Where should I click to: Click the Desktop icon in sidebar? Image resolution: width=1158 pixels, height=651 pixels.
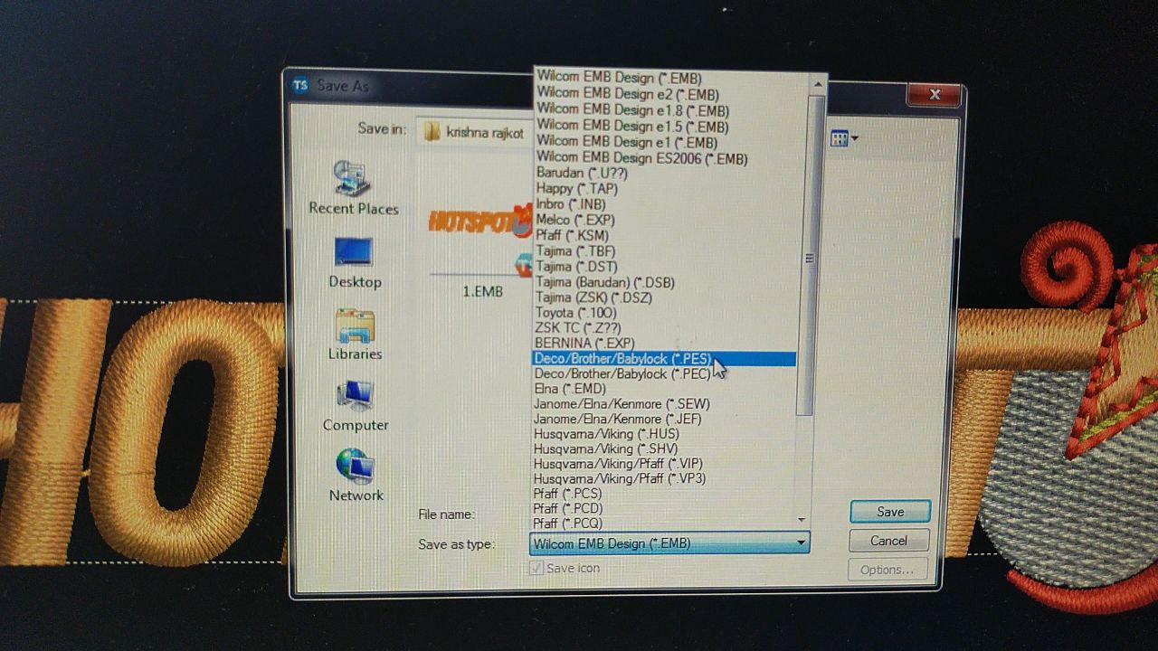click(354, 254)
